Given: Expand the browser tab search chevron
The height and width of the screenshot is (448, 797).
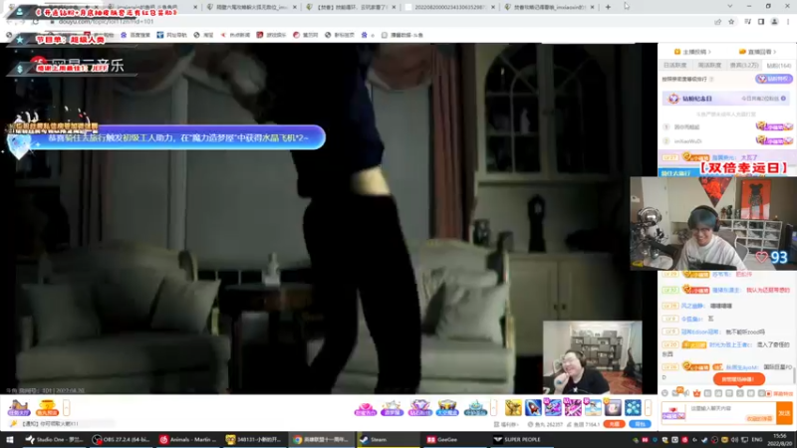Looking at the screenshot, I should tap(730, 7).
